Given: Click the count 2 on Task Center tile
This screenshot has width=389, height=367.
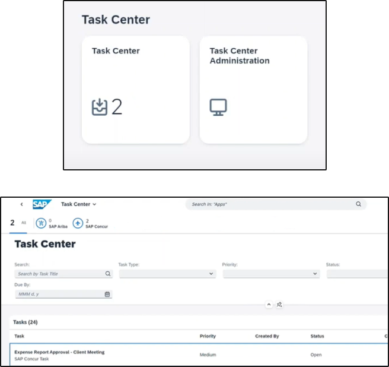Looking at the screenshot, I should pyautogui.click(x=117, y=107).
